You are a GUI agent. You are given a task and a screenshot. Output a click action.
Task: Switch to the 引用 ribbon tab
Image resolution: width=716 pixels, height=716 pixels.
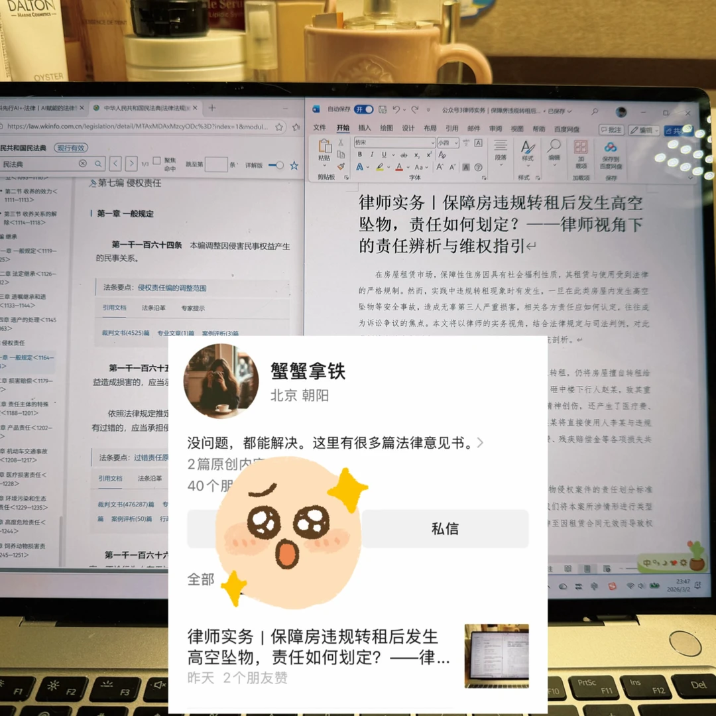pos(451,129)
